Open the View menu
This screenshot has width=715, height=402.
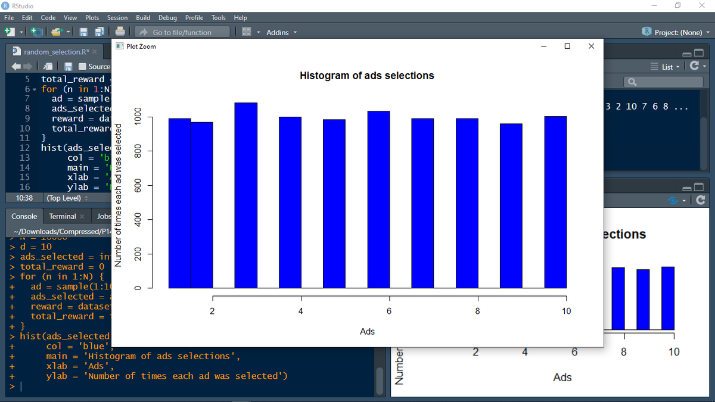click(x=70, y=18)
